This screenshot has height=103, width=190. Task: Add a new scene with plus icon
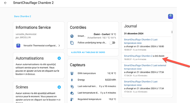click(59, 87)
